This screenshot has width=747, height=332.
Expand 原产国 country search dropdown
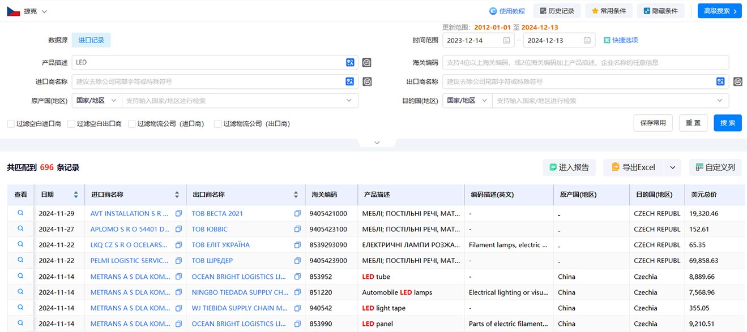(349, 101)
